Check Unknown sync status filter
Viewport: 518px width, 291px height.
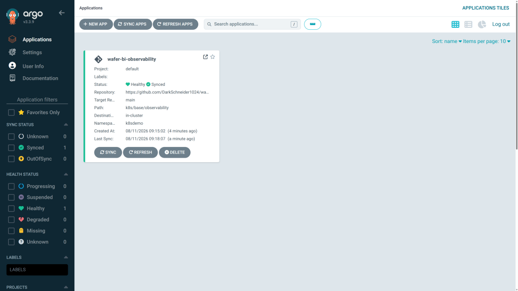coord(11,136)
